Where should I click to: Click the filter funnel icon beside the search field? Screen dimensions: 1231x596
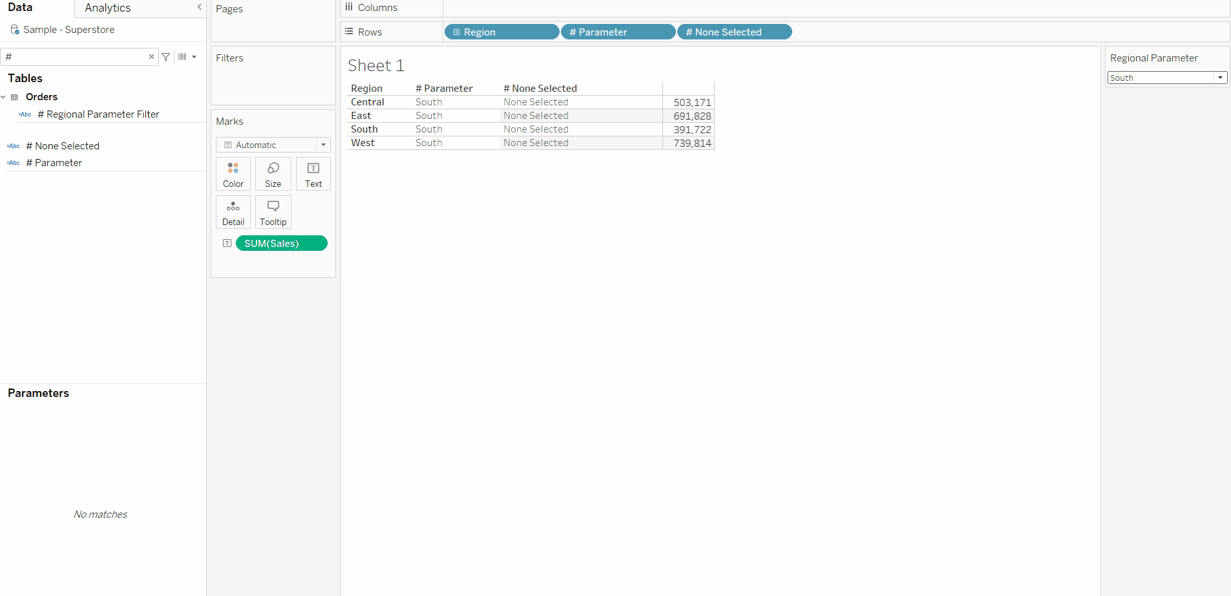click(x=166, y=56)
